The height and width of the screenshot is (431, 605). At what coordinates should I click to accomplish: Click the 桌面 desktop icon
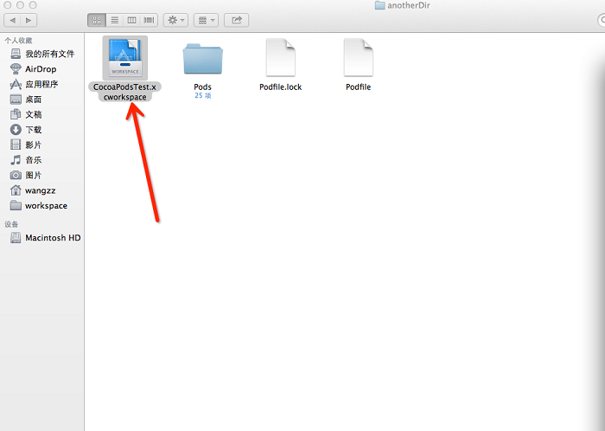16,100
